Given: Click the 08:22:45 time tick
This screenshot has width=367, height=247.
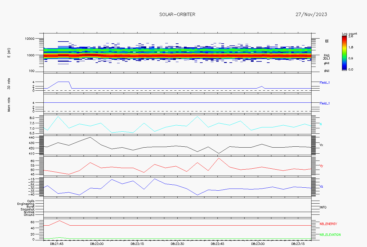Looking at the screenshot, I should 217,243.
